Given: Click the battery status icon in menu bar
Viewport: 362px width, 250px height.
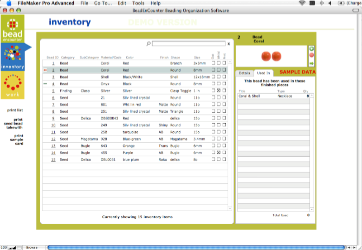Looking at the screenshot, I should click(341, 3).
